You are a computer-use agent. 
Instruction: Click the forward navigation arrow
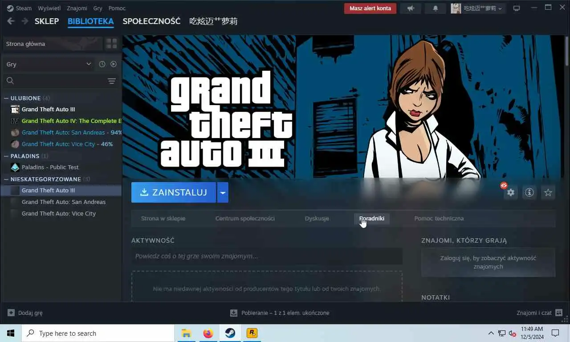pos(25,21)
